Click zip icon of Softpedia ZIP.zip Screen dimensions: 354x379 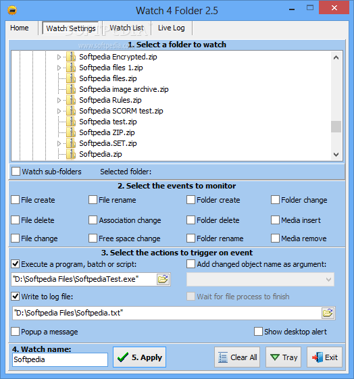pyautogui.click(x=71, y=132)
